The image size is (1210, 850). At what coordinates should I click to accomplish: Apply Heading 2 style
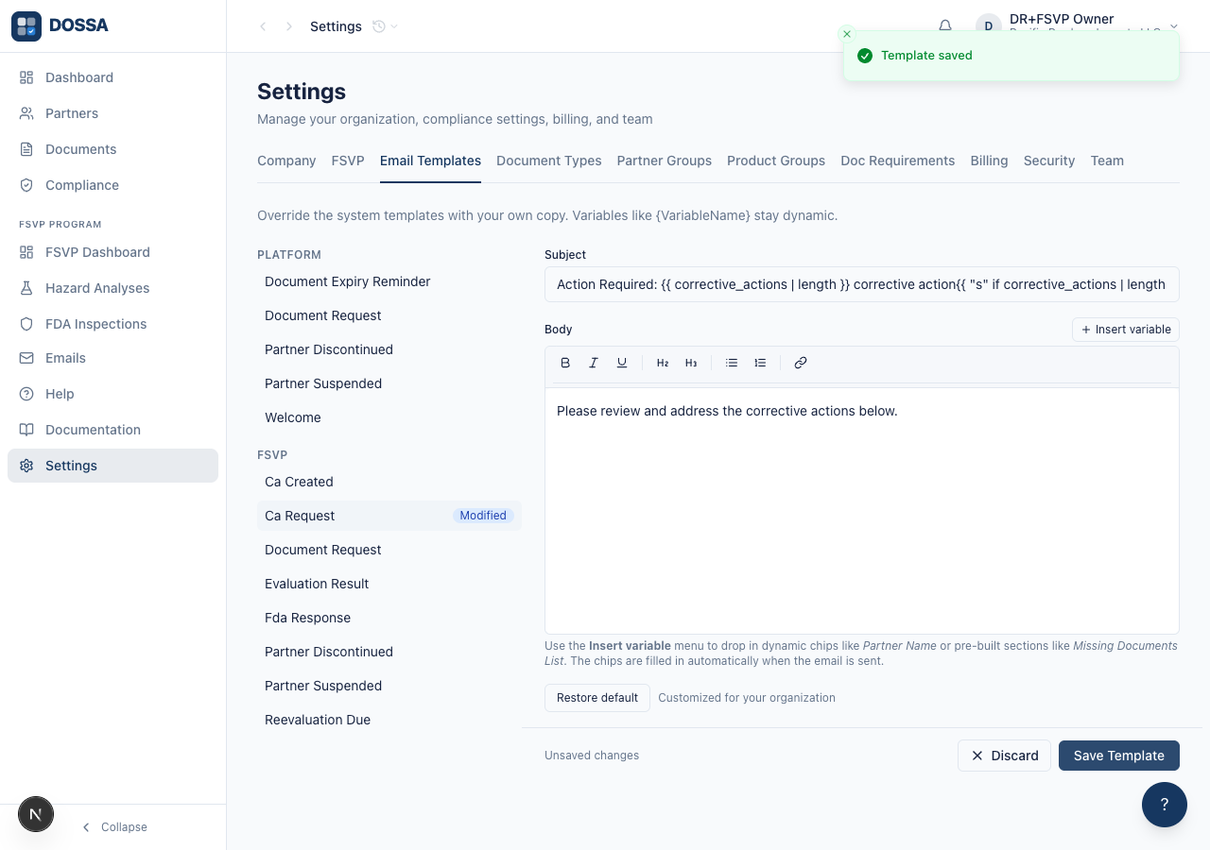click(663, 363)
